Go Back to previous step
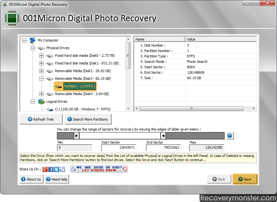 (x=219, y=179)
